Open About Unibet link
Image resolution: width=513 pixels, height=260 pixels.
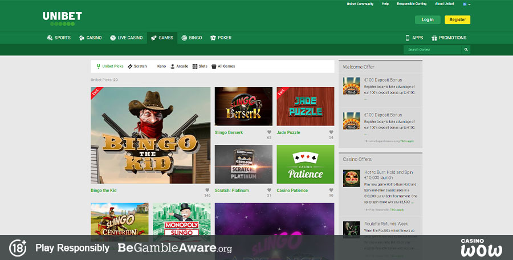pos(444,4)
